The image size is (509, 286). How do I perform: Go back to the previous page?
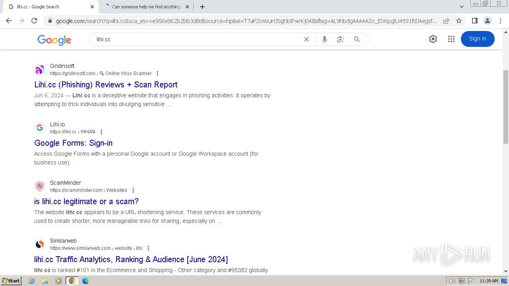tap(9, 21)
